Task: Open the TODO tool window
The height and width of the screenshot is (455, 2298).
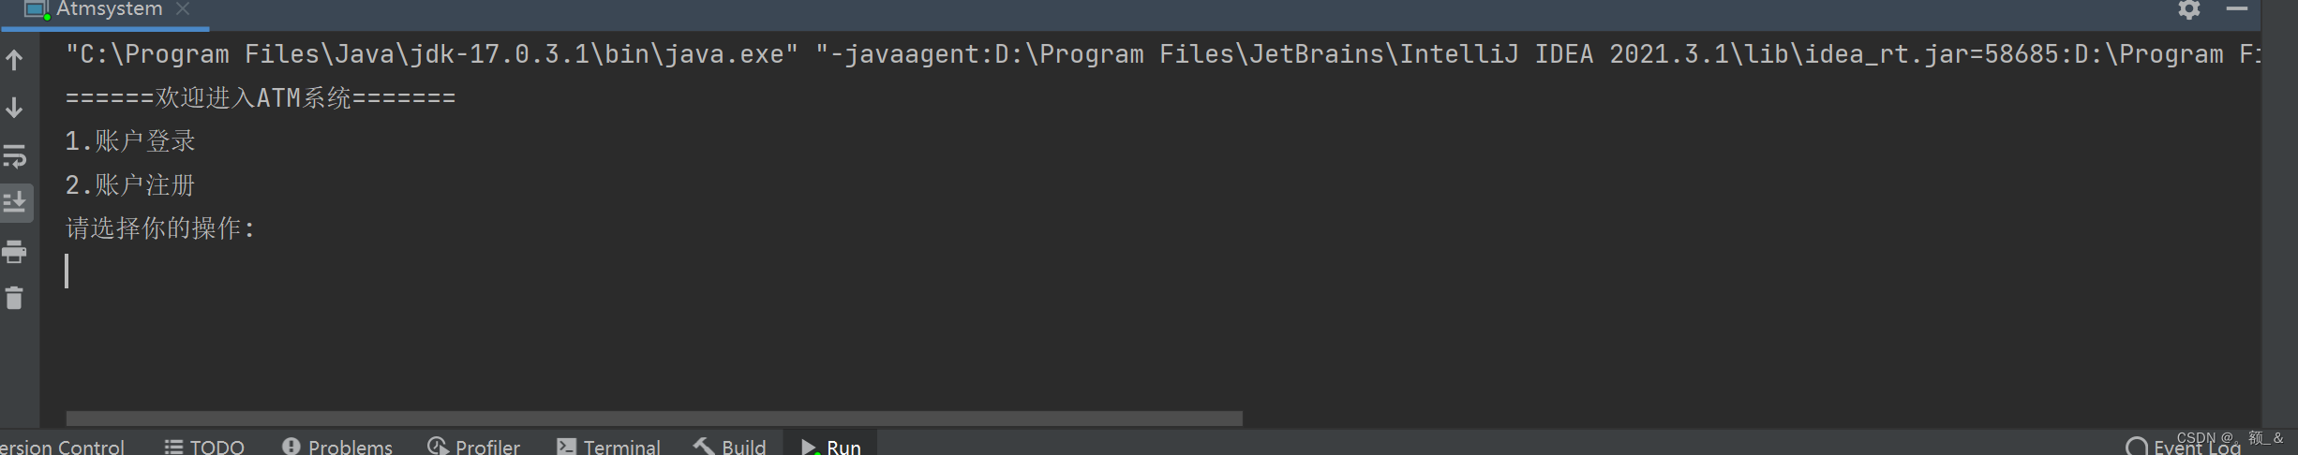Action: (204, 447)
